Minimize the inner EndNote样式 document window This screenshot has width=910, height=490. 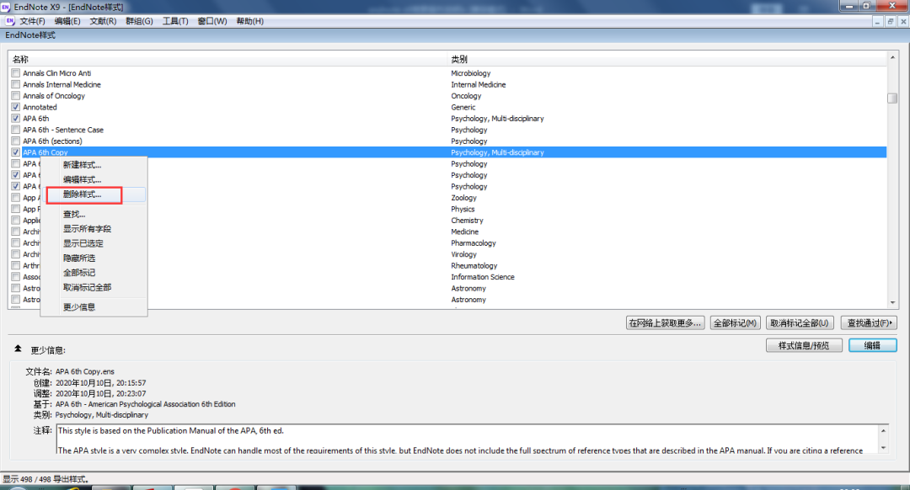877,21
